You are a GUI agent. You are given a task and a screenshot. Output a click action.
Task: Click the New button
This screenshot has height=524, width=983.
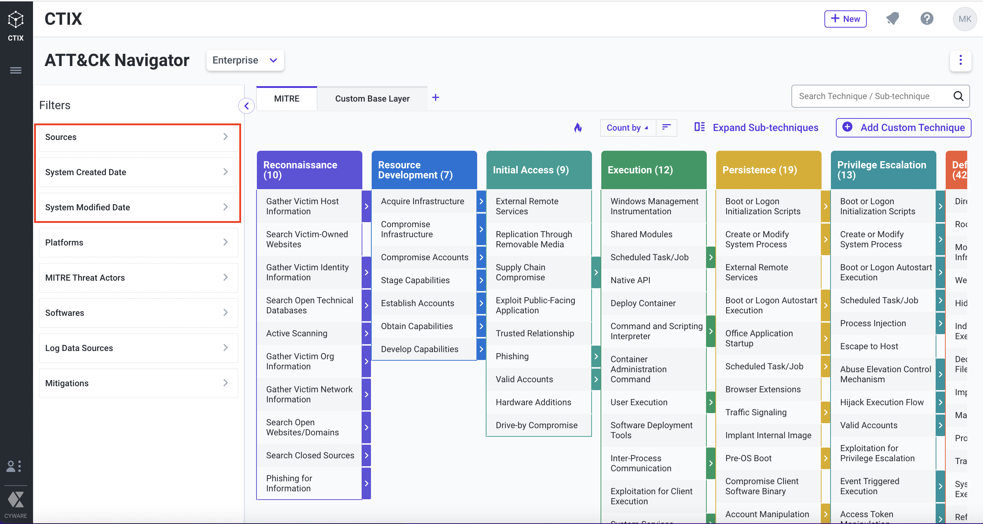coord(845,19)
